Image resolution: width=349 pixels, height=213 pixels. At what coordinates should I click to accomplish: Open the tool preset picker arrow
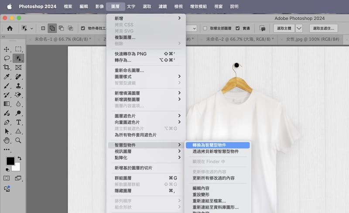pos(31,28)
